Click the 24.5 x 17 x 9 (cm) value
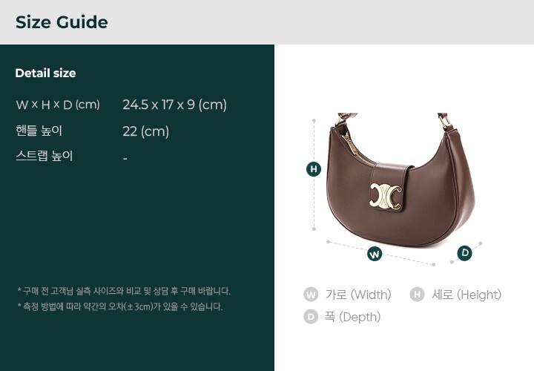 click(x=174, y=105)
